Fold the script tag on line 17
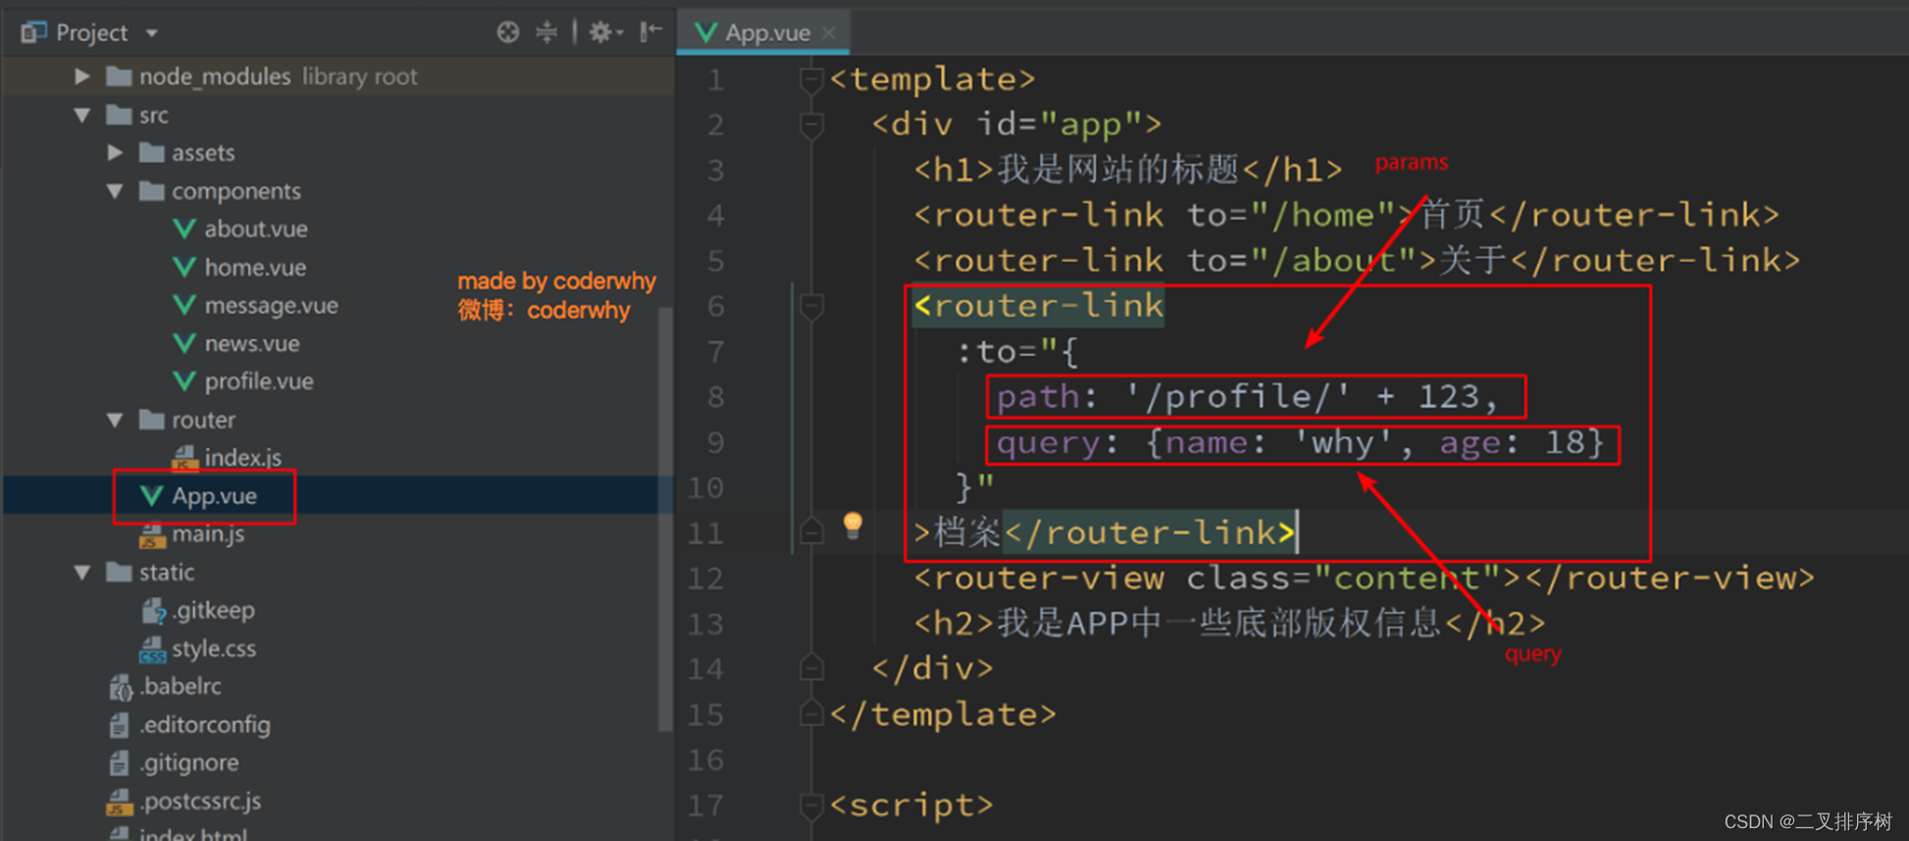 [x=810, y=806]
